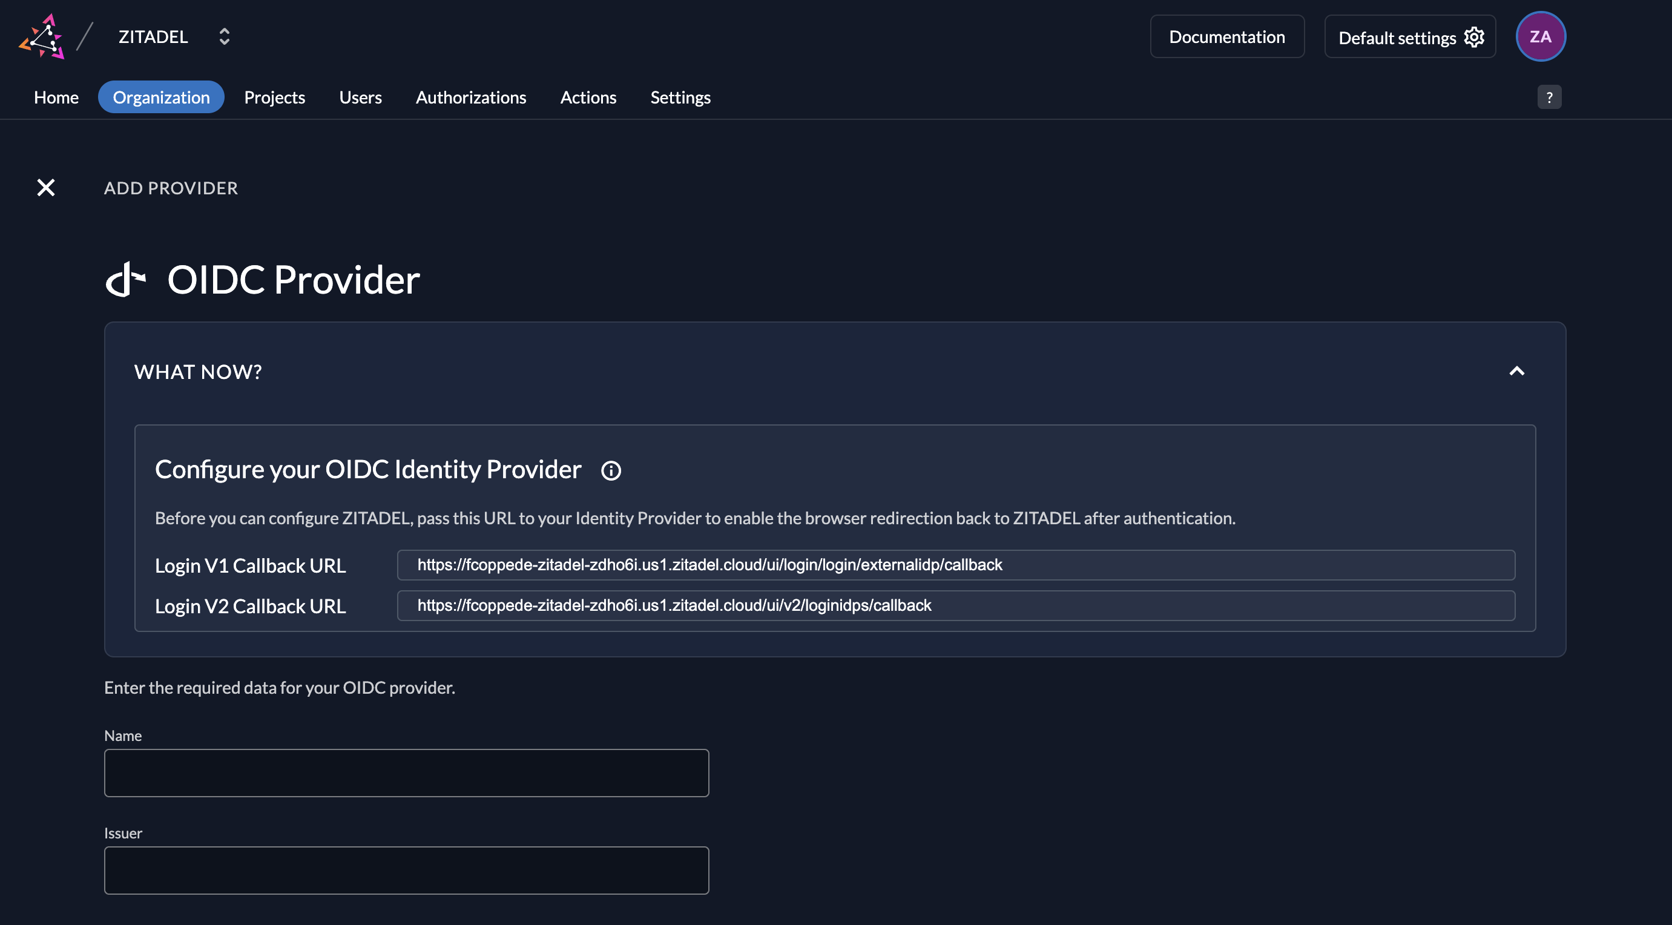
Task: Click the Name input field
Action: [406, 772]
